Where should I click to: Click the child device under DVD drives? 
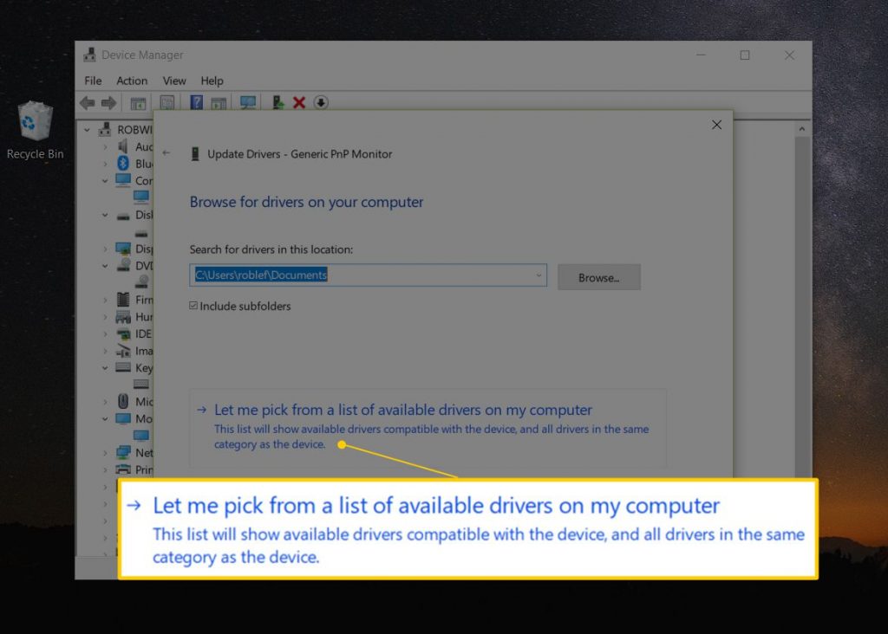tap(142, 281)
